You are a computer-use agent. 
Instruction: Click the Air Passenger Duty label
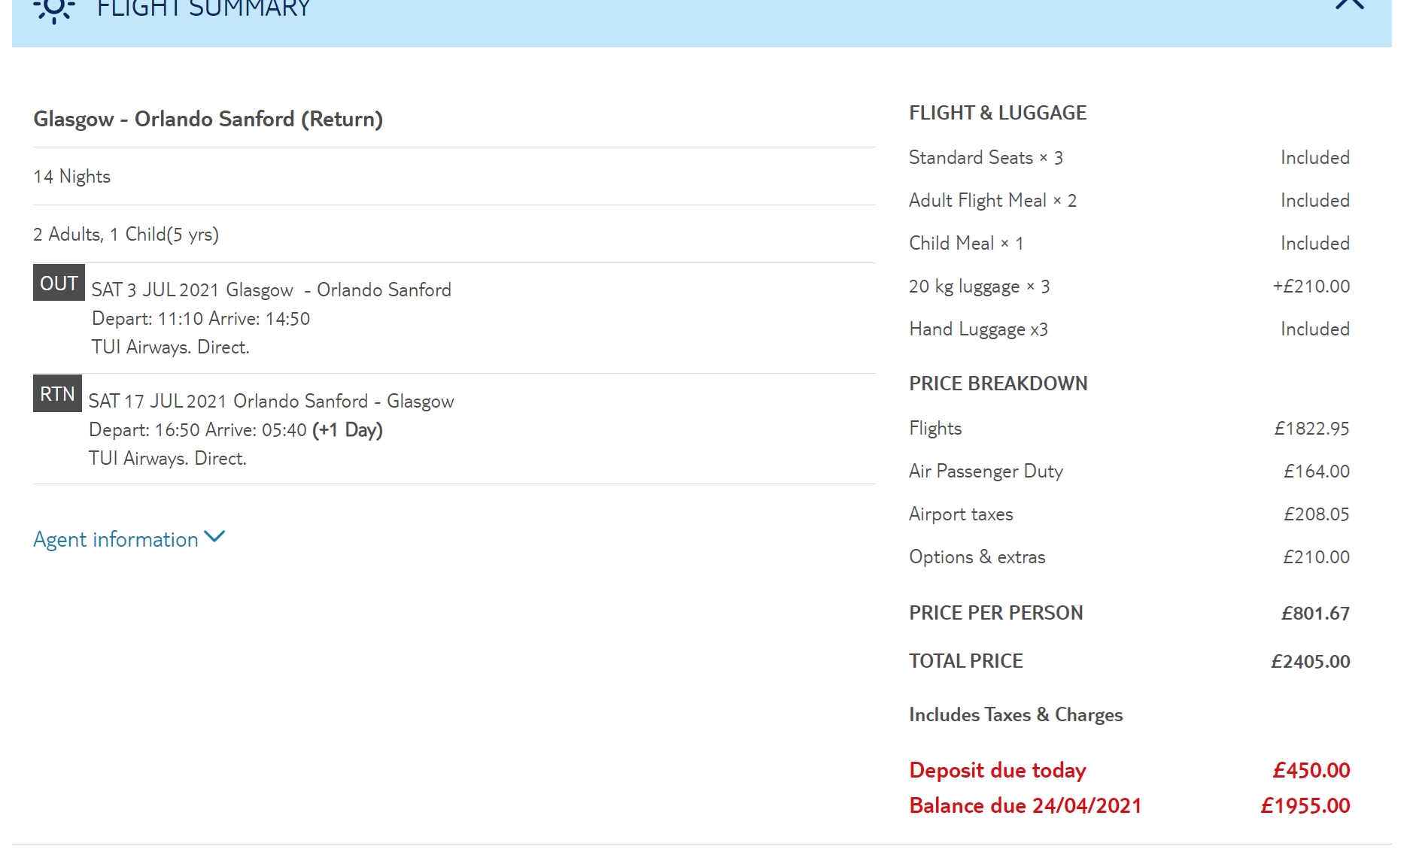pos(986,471)
